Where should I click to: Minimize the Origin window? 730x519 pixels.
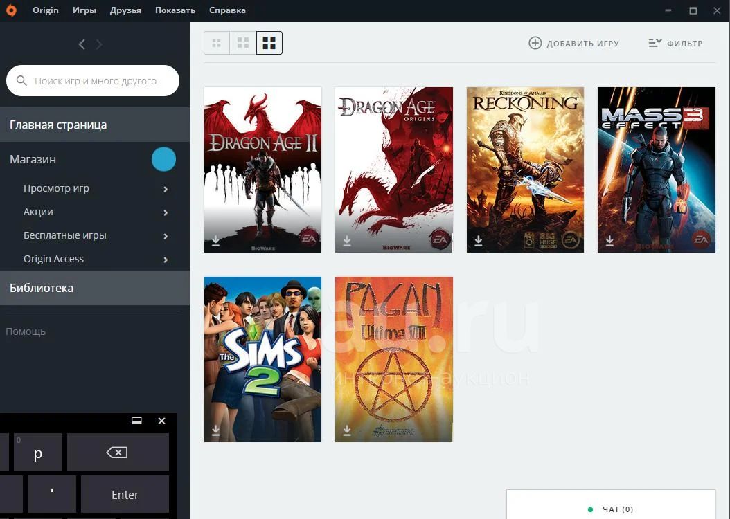[x=668, y=10]
